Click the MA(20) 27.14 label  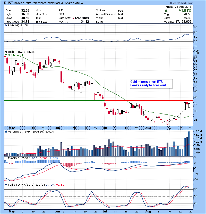click(15, 55)
